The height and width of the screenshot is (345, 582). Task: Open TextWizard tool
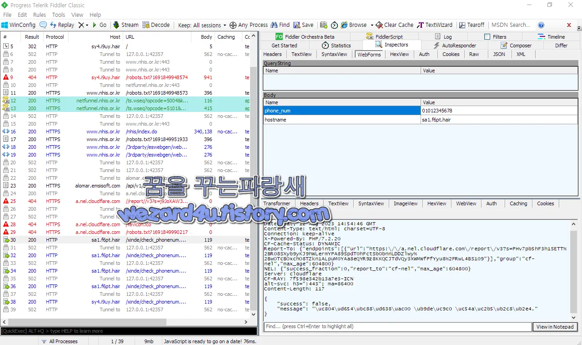click(x=435, y=25)
